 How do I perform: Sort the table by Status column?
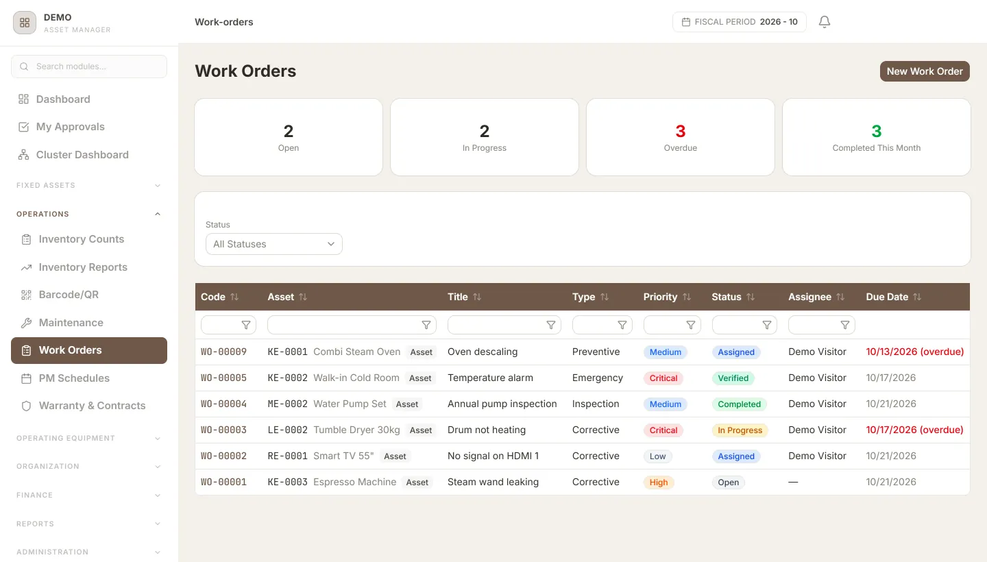point(751,297)
